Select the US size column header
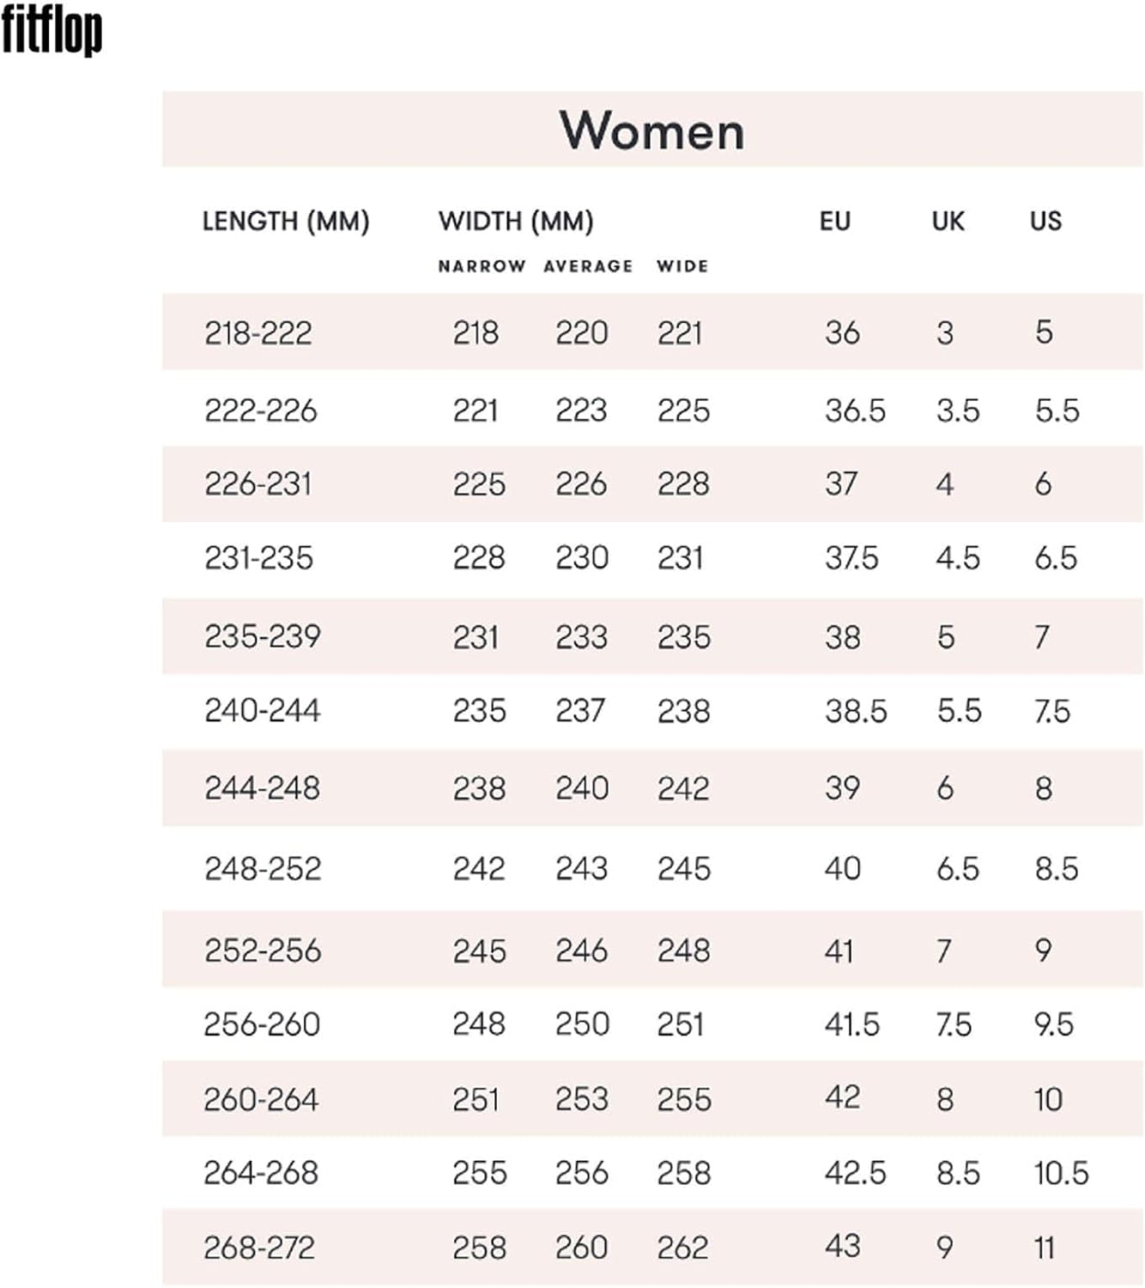The image size is (1145, 1288). 1045,222
